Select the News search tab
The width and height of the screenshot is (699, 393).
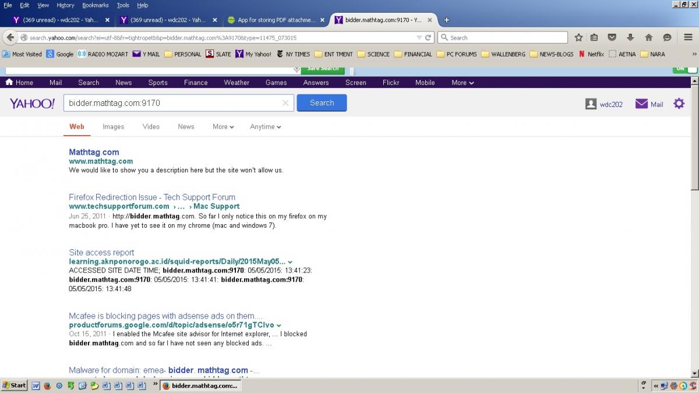pos(186,126)
